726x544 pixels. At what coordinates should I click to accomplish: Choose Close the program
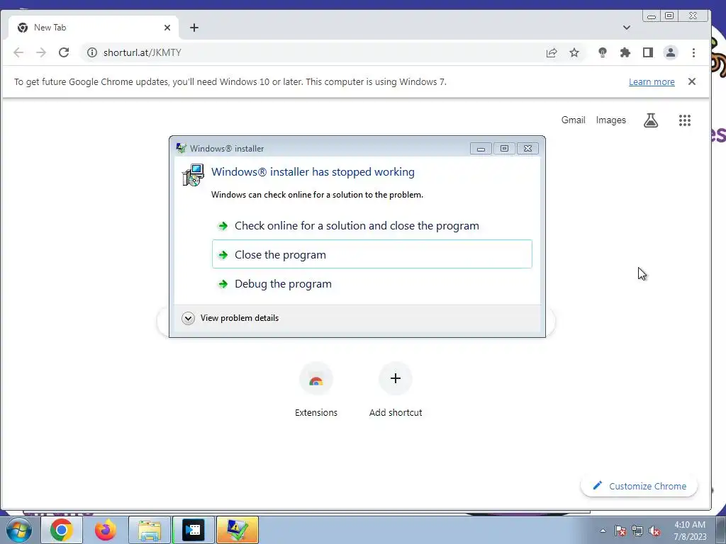pos(372,254)
